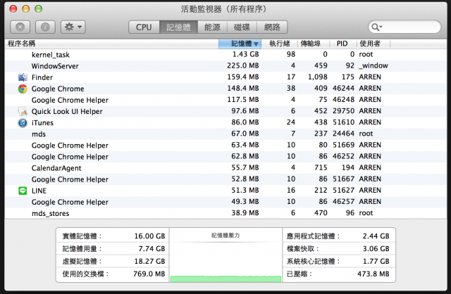The height and width of the screenshot is (294, 451).
Task: Click the search field
Action: 404,27
